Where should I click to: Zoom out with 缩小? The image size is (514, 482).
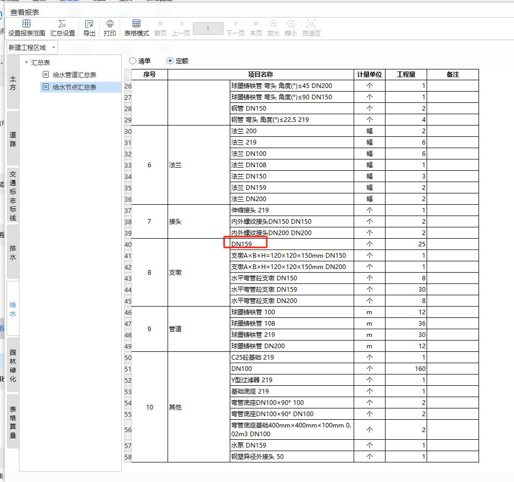(291, 28)
